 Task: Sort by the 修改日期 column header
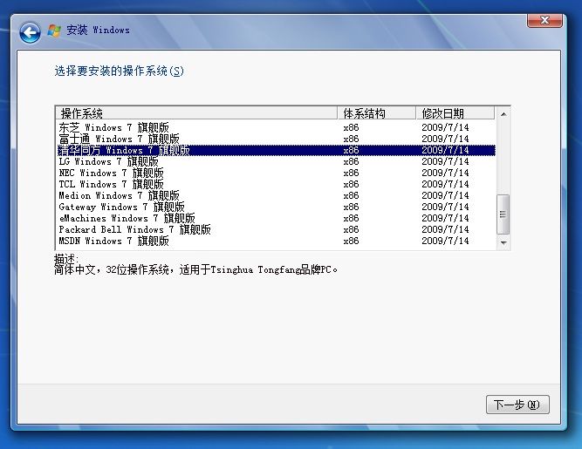tap(455, 113)
